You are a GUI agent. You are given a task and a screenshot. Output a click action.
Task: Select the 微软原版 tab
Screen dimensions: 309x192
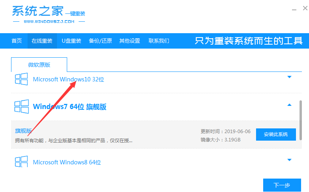pos(39,65)
